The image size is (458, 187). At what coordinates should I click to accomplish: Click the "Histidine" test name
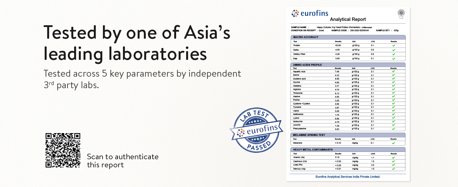pos(297,86)
